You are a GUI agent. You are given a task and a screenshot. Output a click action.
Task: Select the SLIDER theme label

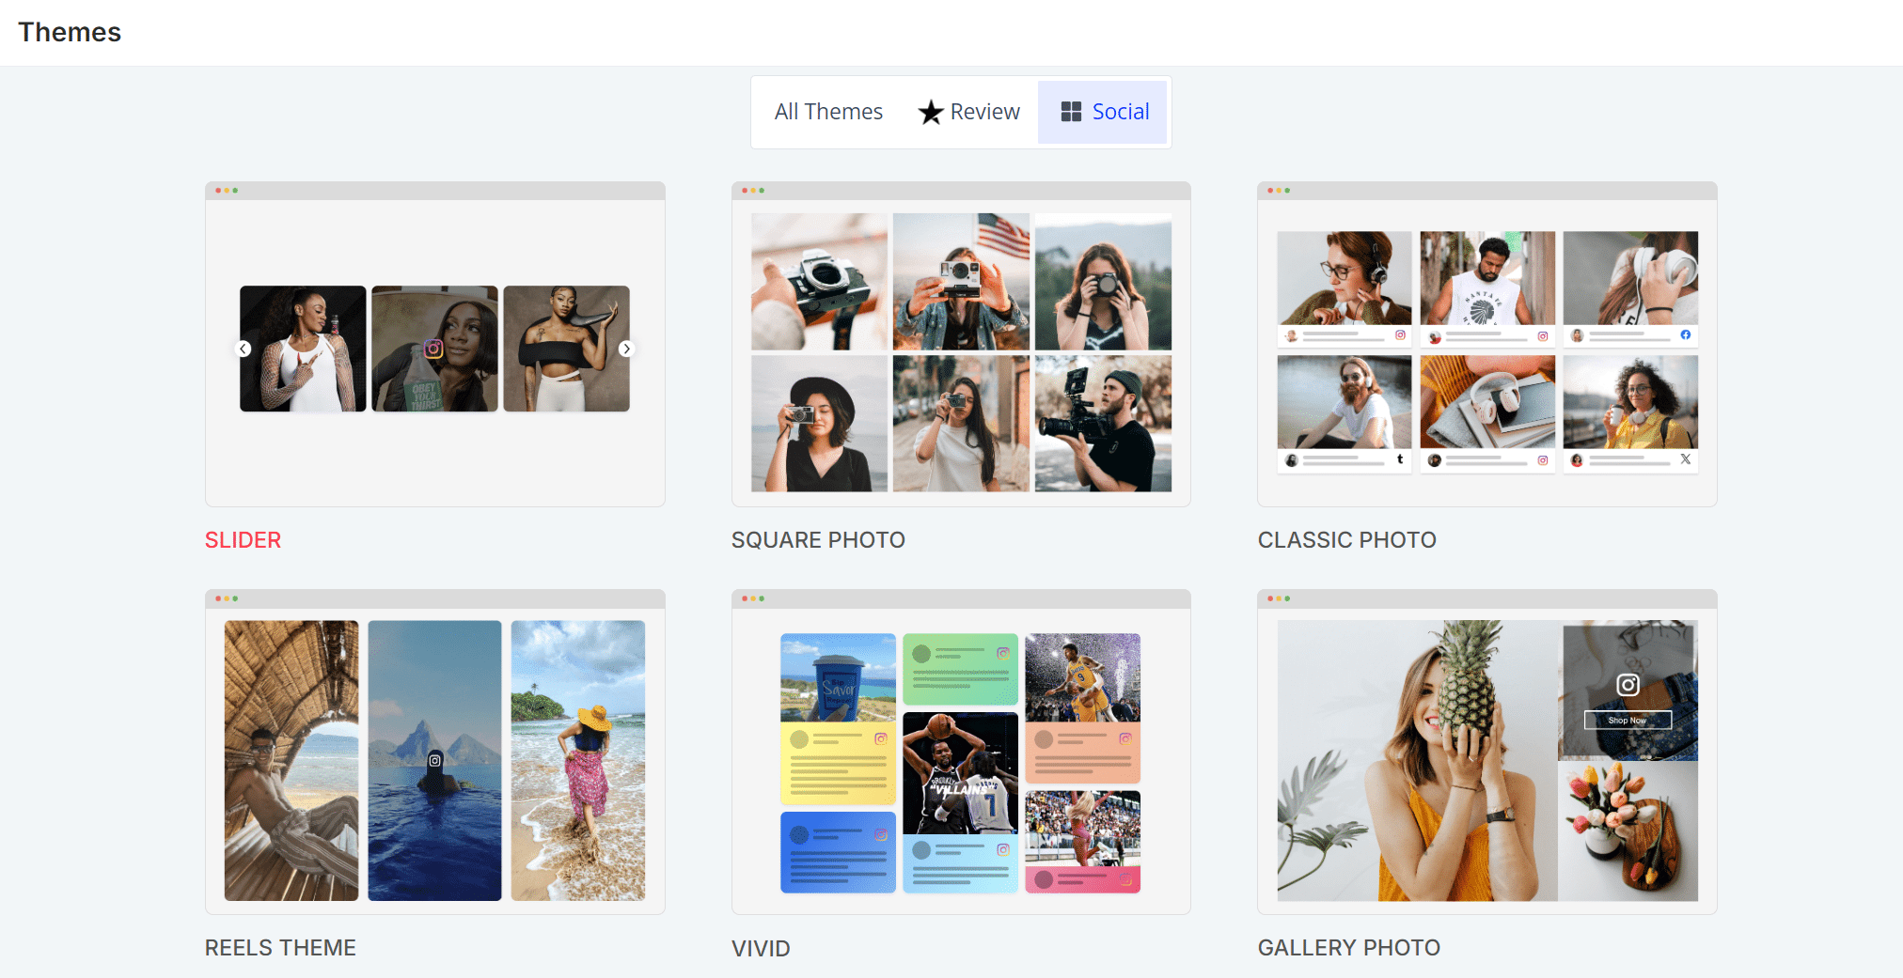tap(243, 539)
